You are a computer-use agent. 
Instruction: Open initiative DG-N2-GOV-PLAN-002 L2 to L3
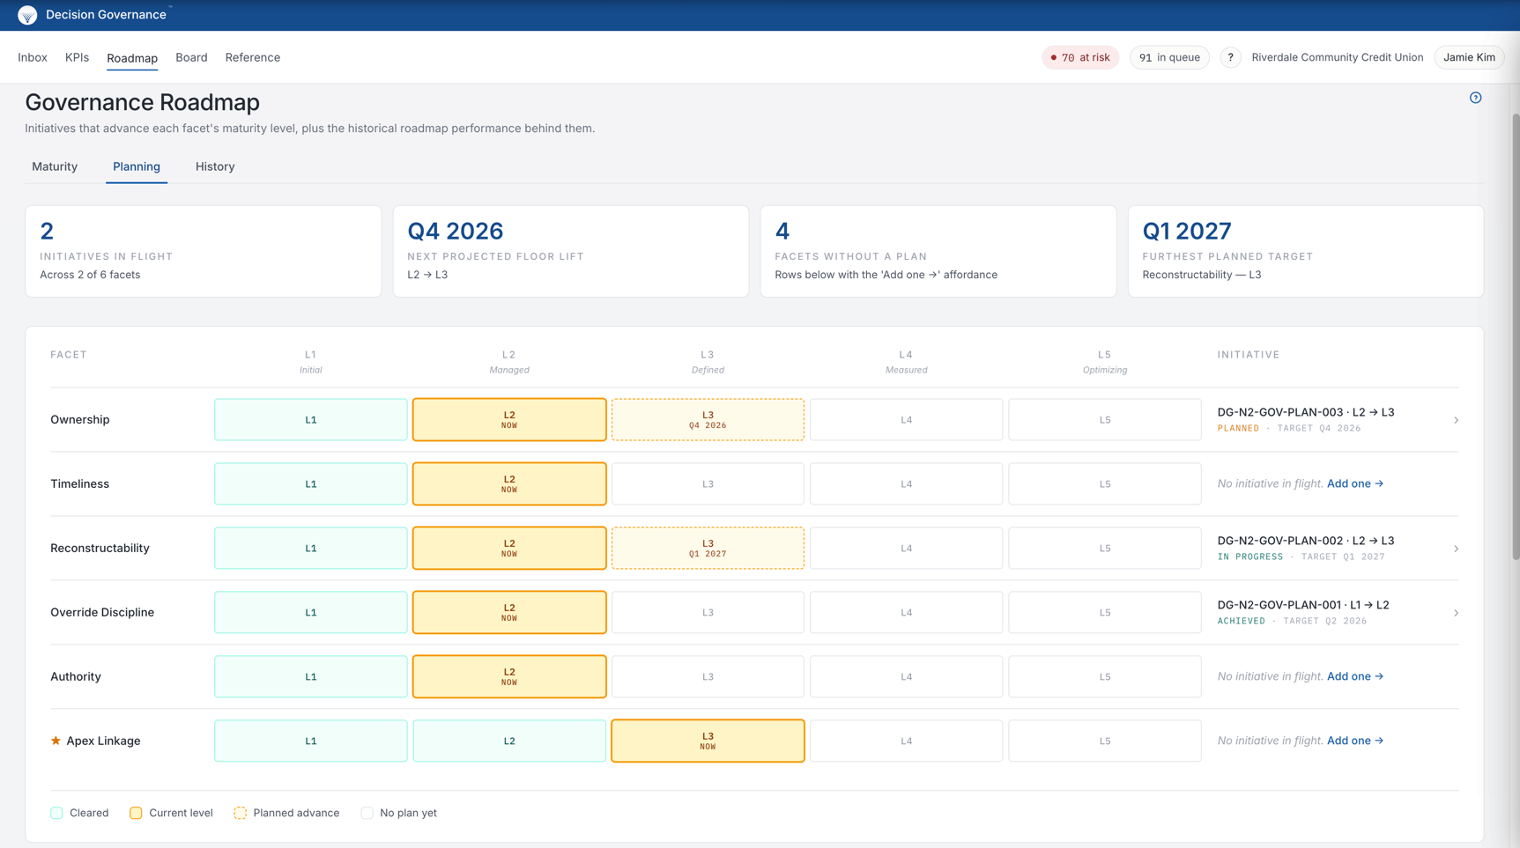1305,541
